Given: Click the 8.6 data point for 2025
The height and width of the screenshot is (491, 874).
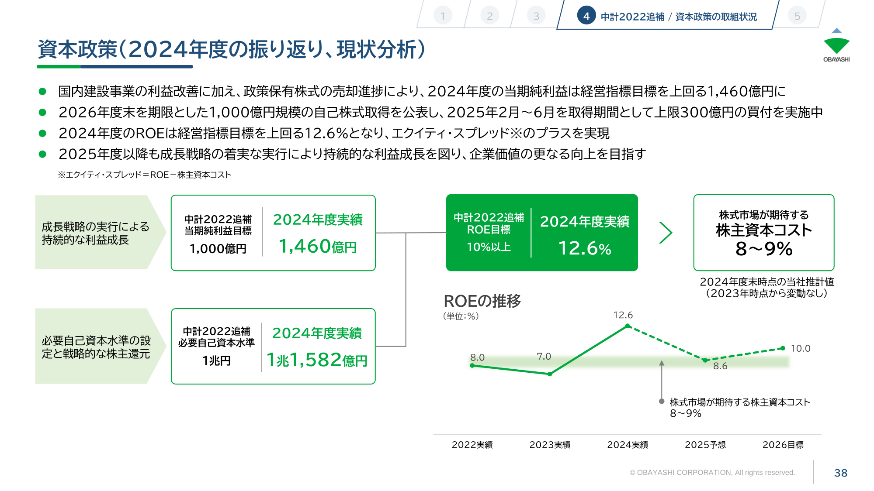Looking at the screenshot, I should pyautogui.click(x=705, y=361).
